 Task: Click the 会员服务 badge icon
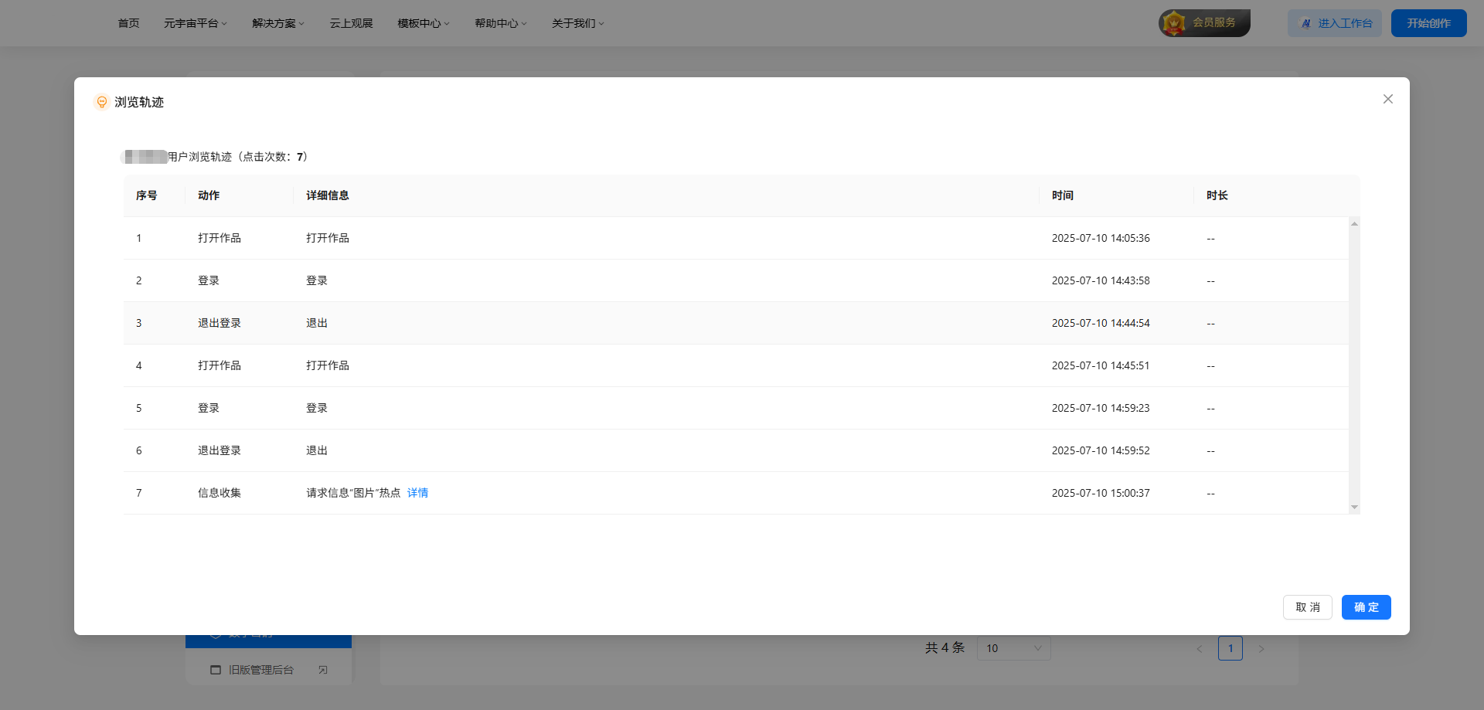(x=1174, y=23)
